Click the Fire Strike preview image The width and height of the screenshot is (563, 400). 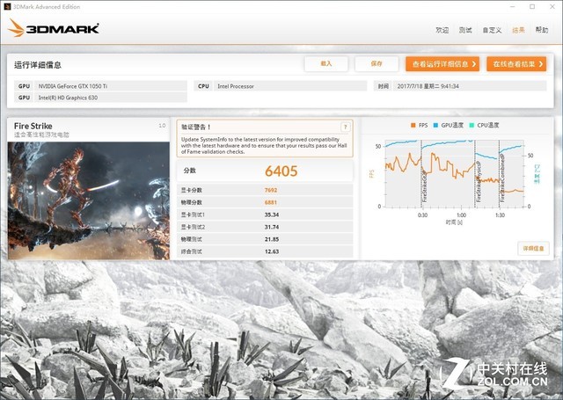[x=88, y=200]
